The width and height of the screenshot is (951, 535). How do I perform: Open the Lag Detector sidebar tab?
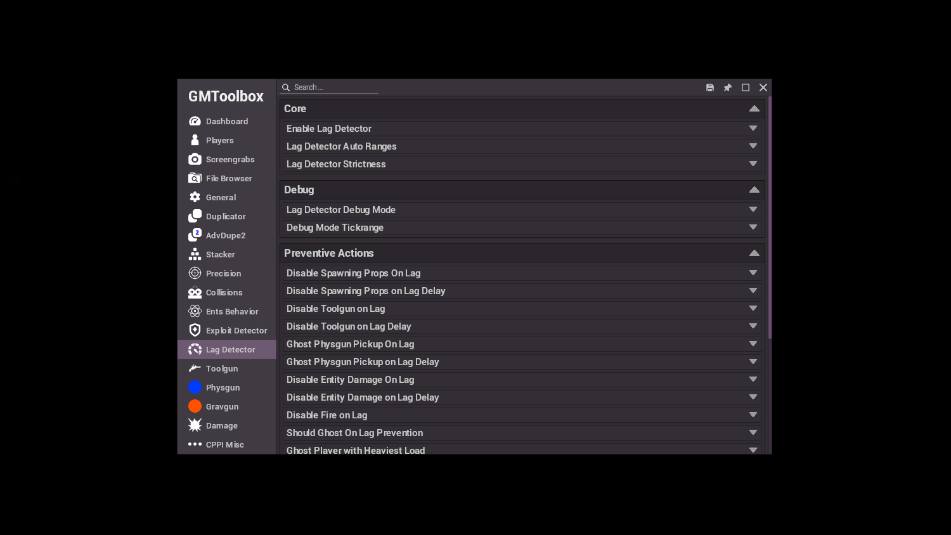[227, 349]
